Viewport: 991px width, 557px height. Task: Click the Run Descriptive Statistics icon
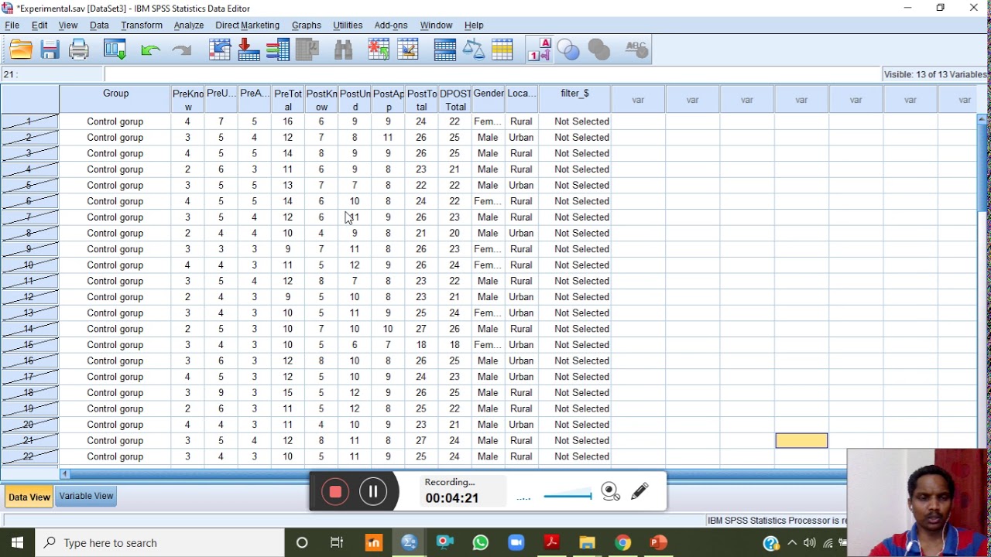point(307,50)
